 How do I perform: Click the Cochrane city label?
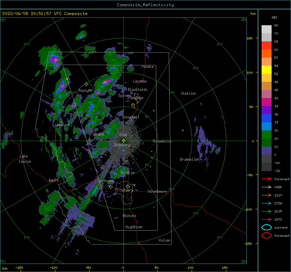coord(106,181)
